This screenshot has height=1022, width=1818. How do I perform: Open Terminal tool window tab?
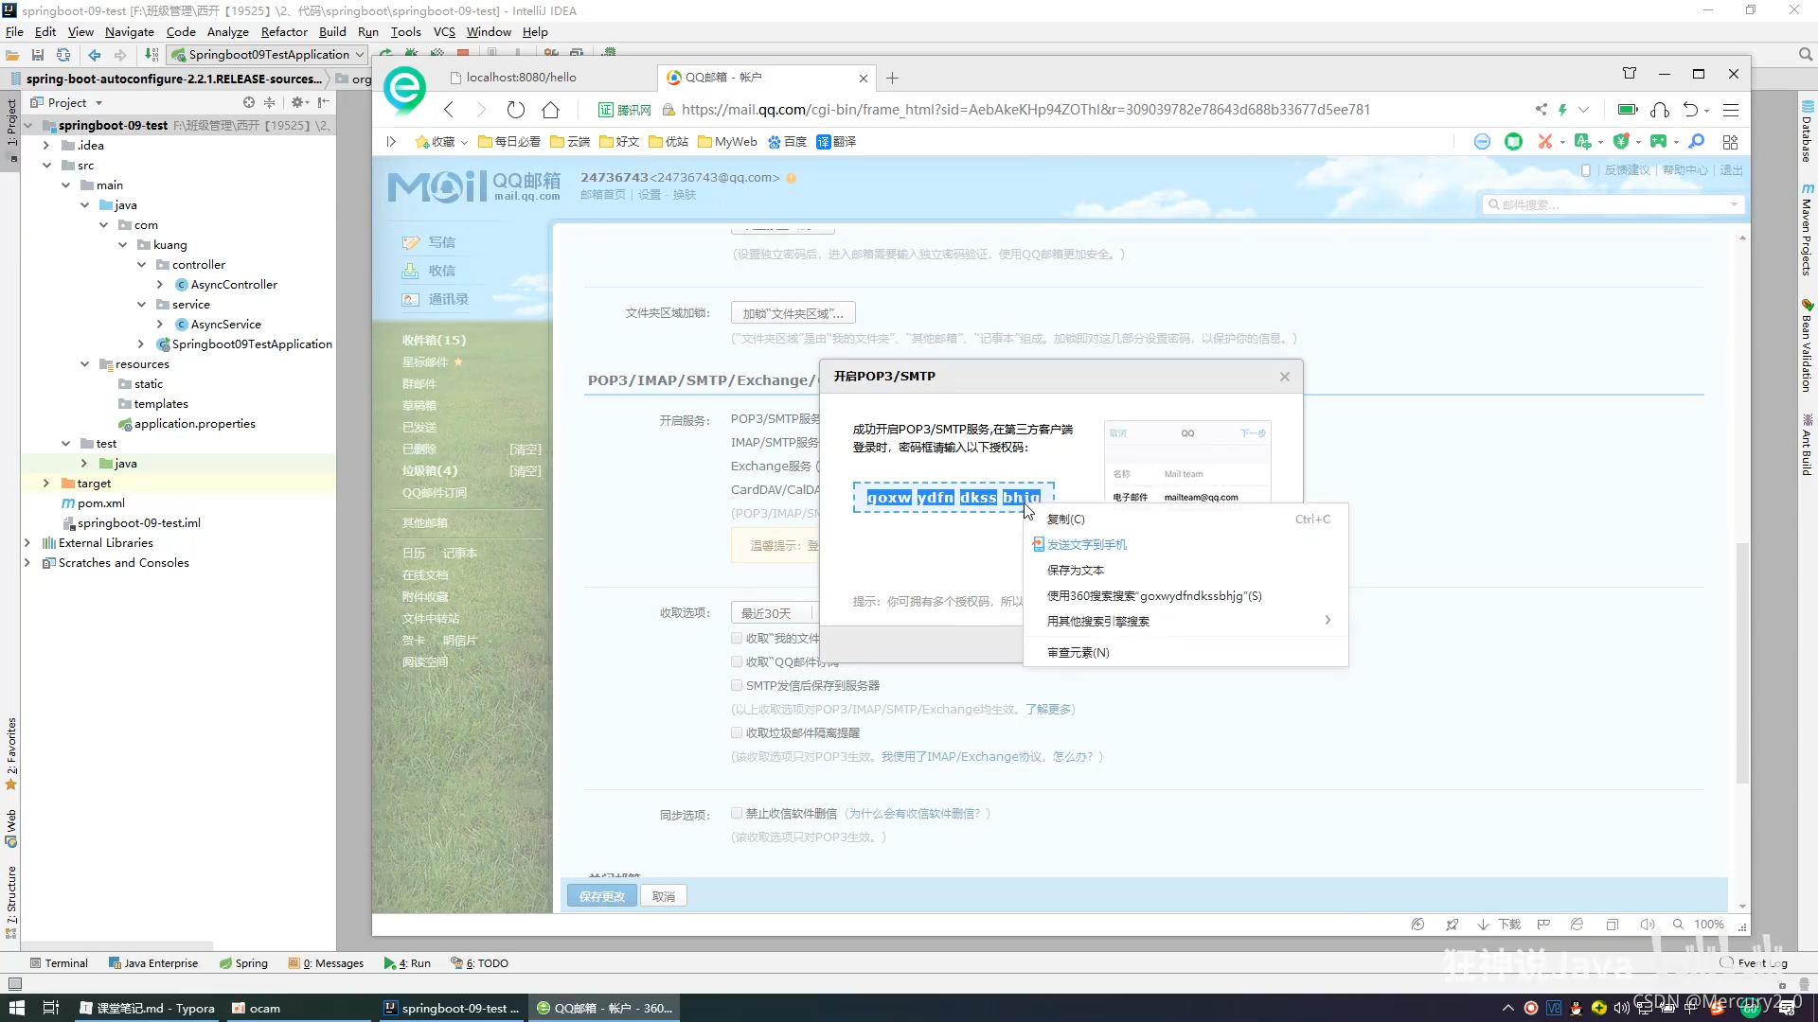(59, 963)
